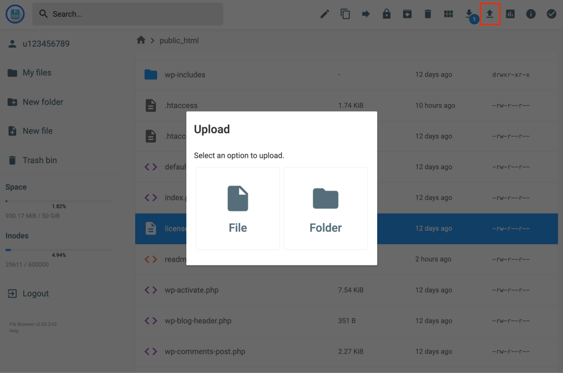The image size is (563, 373).
Task: Click the rename pencil icon
Action: pos(324,14)
